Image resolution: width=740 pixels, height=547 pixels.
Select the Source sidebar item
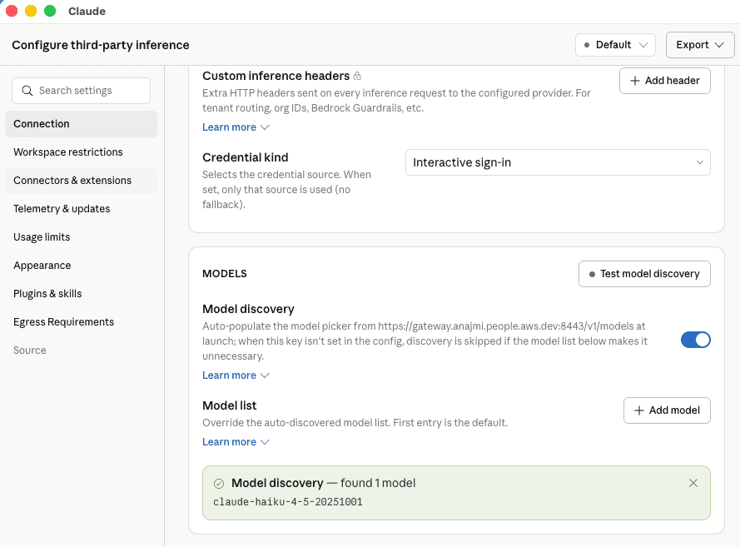(x=82, y=351)
